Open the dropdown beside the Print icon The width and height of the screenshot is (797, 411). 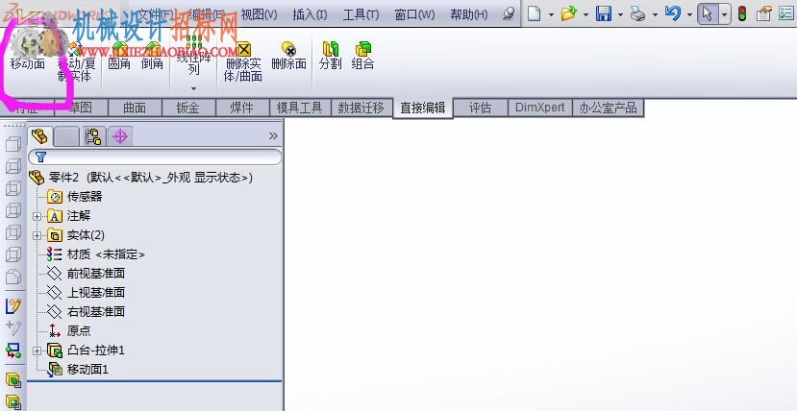tap(655, 14)
